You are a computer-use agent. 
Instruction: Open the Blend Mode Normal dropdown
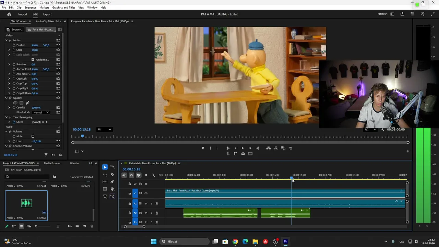point(41,113)
